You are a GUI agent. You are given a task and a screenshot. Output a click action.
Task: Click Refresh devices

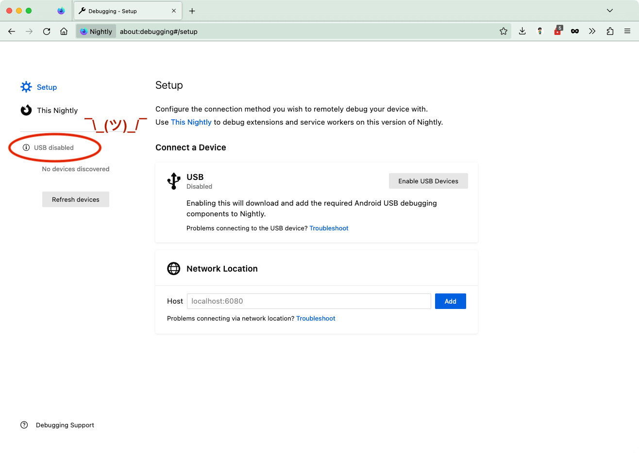[75, 199]
